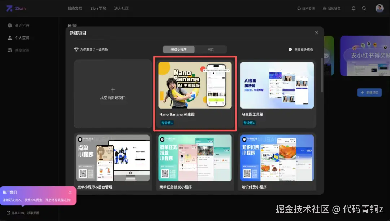Open Zion 学院 in top navigation

pyautogui.click(x=98, y=8)
